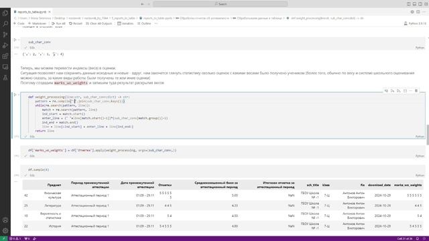Click the marks_wo_weights column header
429x241 pixels.
[x=408, y=185]
